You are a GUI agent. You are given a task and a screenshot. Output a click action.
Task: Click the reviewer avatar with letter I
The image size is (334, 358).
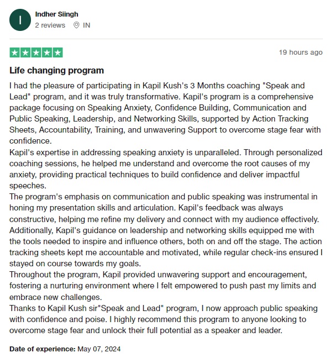tap(20, 20)
